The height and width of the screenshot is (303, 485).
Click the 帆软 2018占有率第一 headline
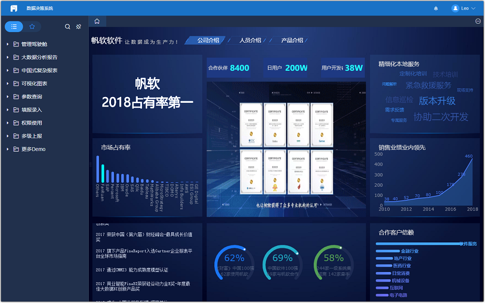click(x=147, y=93)
